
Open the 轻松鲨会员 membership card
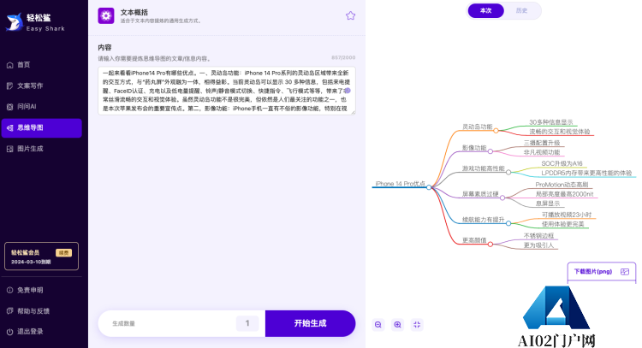coord(41,257)
